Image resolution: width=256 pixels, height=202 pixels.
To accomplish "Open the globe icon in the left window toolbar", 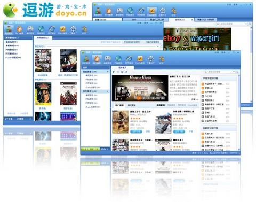I will [41, 29].
